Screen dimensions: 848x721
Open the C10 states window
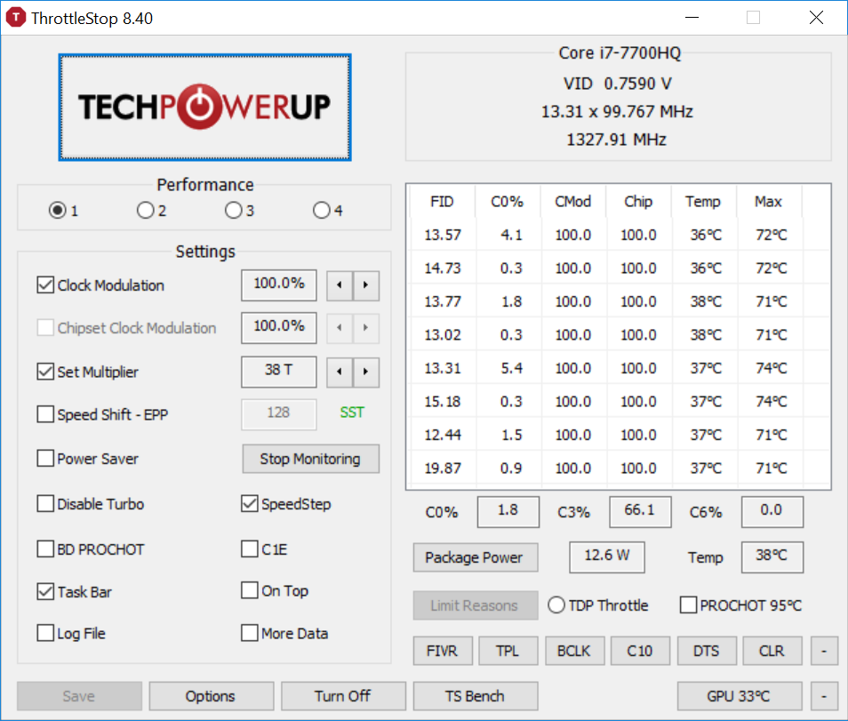point(640,651)
